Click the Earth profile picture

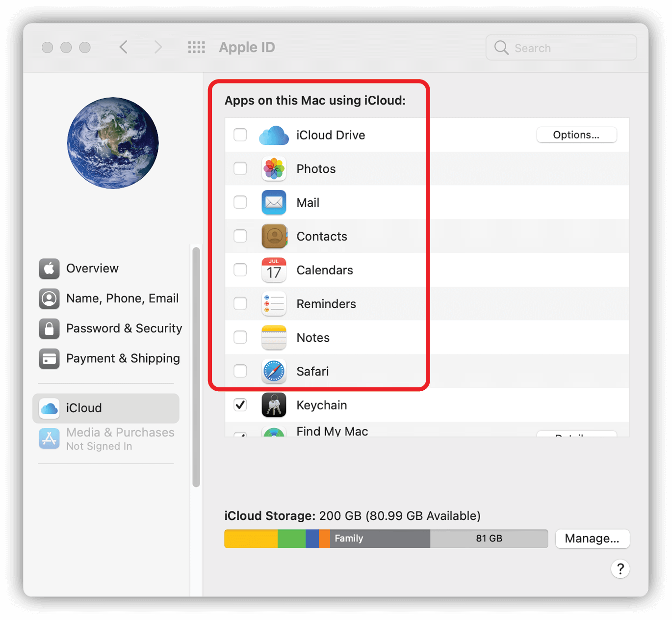[113, 143]
